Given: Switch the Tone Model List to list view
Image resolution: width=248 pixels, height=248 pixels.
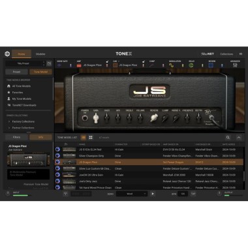Looking at the screenshot, I should 84,137.
